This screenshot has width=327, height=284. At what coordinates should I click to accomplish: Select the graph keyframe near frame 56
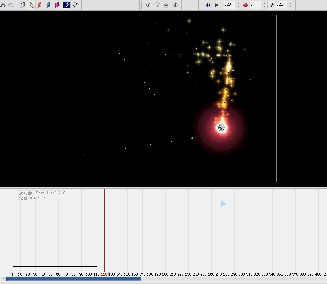[x=55, y=266]
